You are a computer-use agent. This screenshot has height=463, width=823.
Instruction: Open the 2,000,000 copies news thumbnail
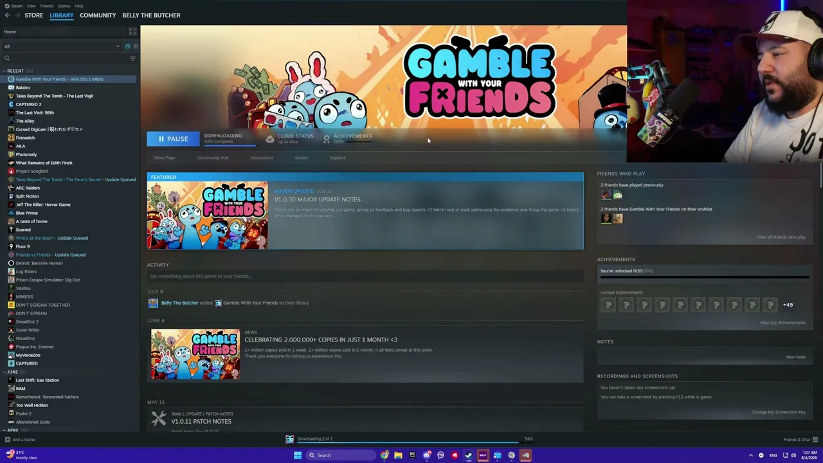[195, 354]
